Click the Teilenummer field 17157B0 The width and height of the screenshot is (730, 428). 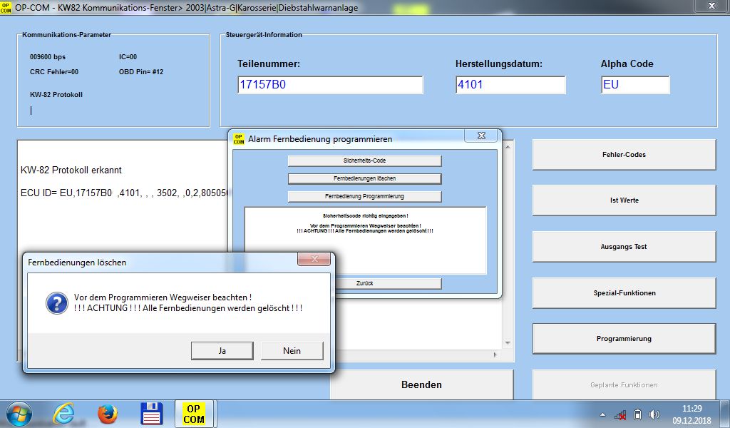[330, 85]
